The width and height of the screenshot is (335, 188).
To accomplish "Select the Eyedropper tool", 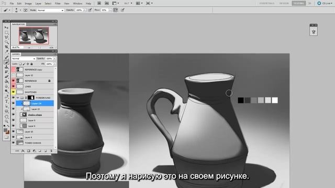I will (6, 52).
